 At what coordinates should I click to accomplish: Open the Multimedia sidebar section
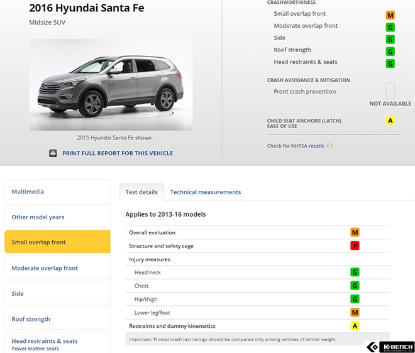click(x=57, y=191)
